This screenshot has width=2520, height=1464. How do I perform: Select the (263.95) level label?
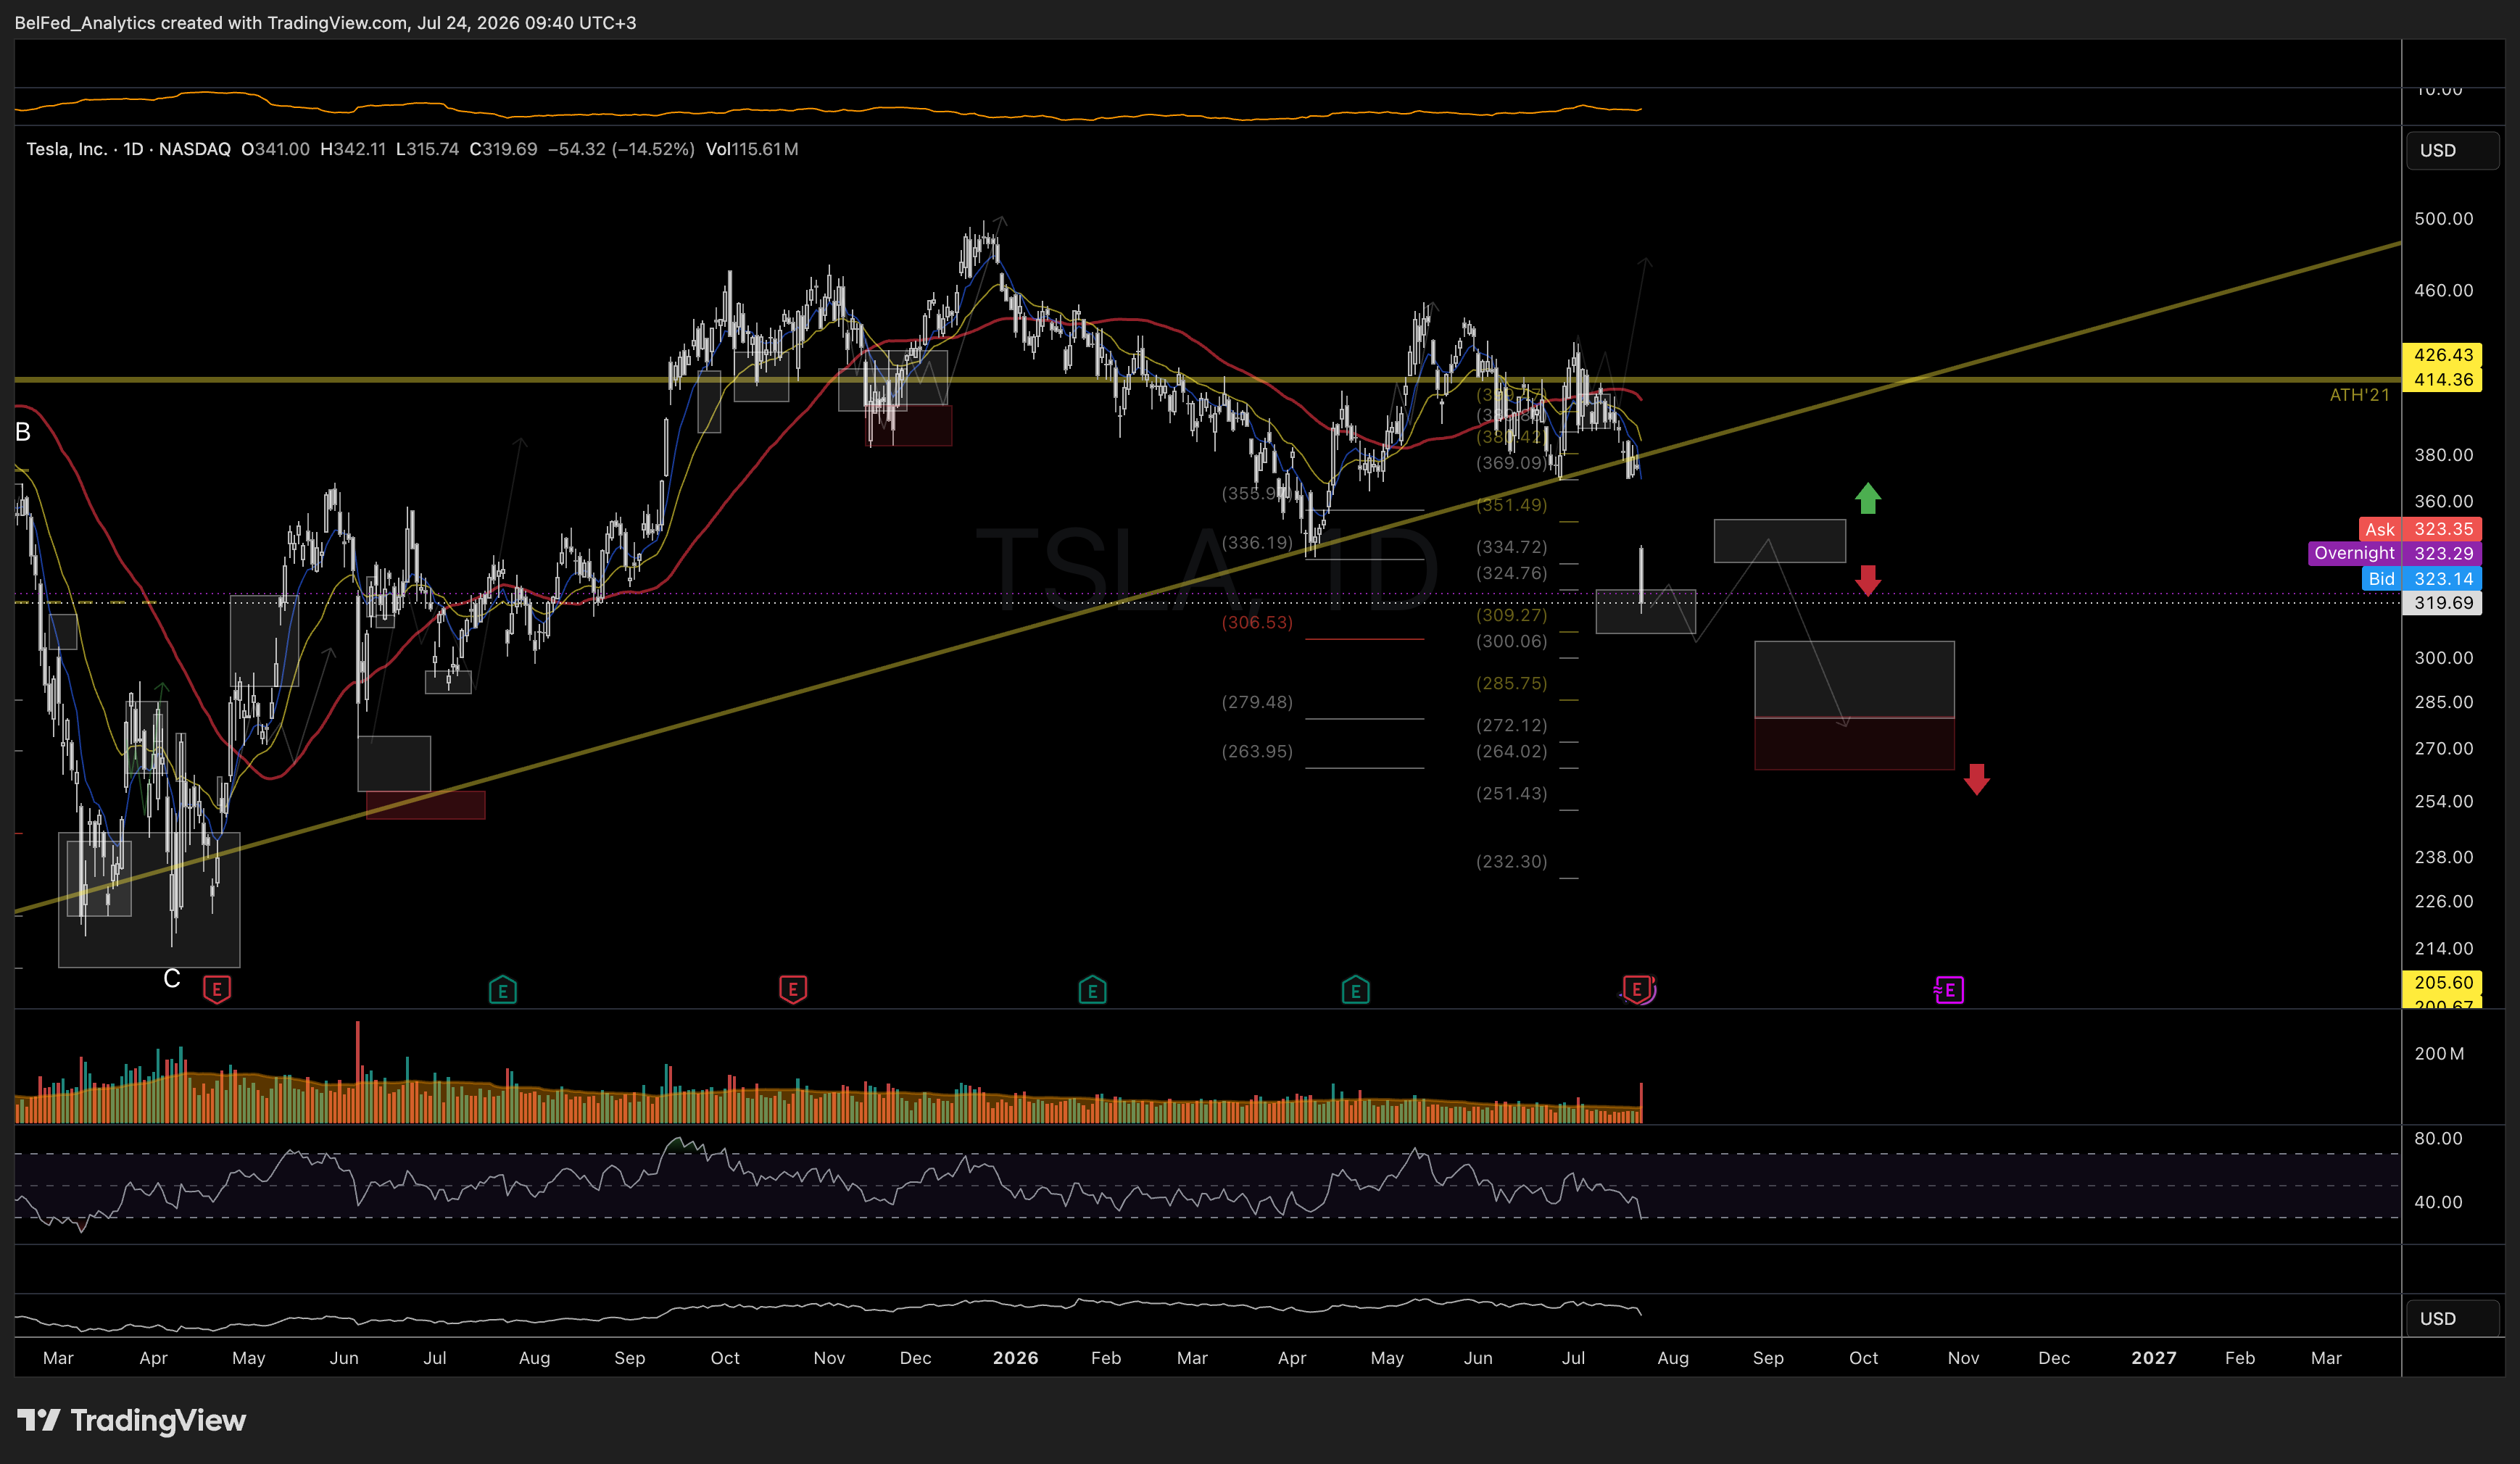1257,751
